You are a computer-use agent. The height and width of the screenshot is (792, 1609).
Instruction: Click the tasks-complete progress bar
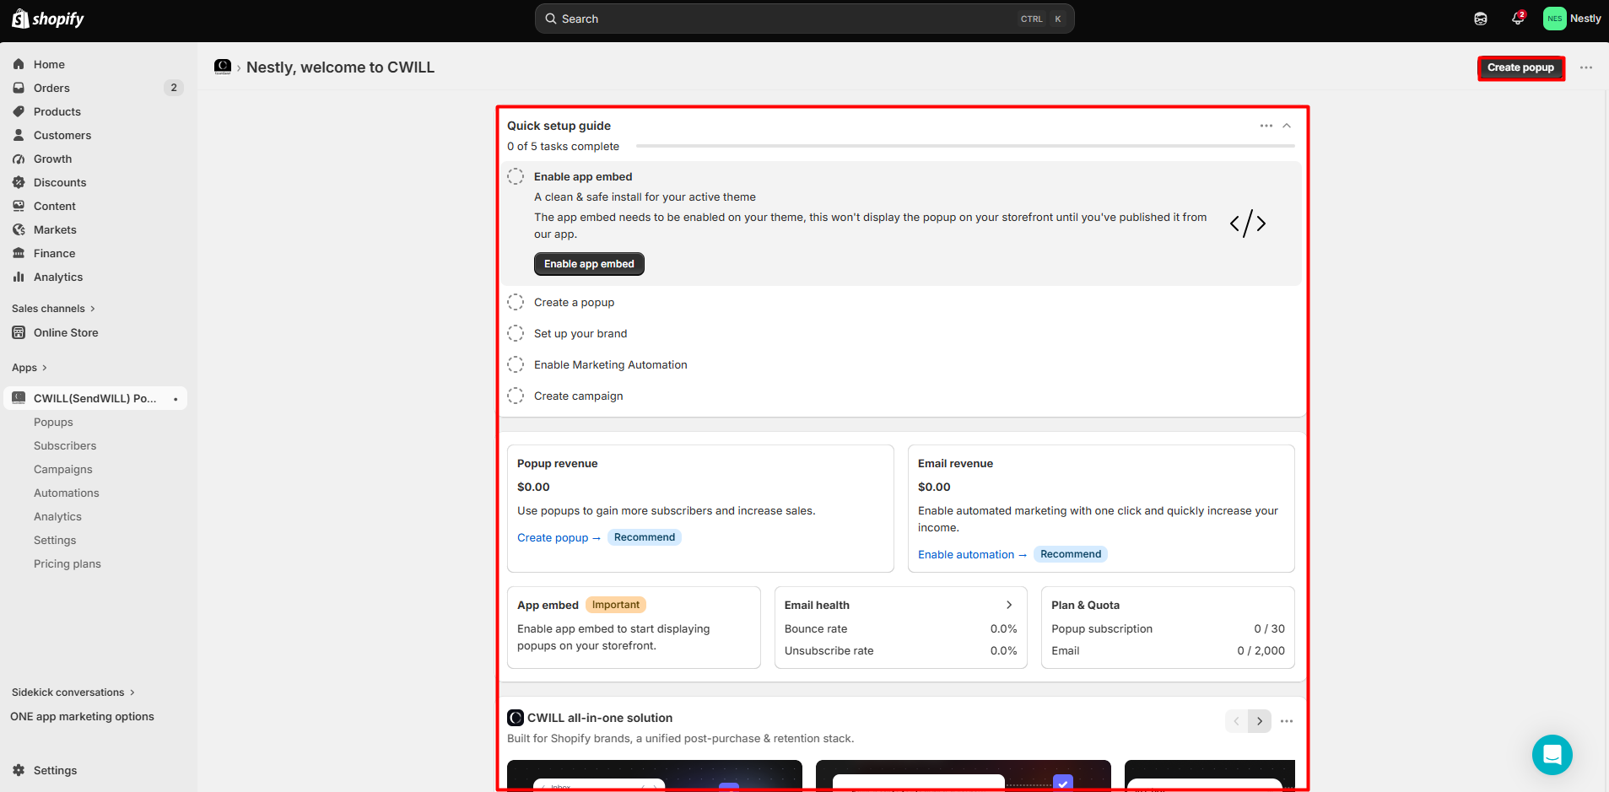pos(965,146)
